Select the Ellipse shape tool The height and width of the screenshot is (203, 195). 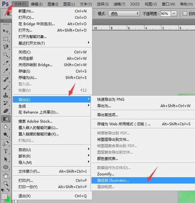(x=5, y=167)
